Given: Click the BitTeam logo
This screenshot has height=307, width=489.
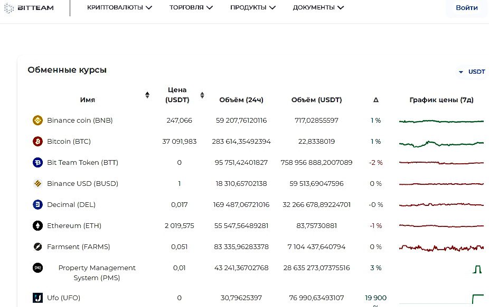Looking at the screenshot, I should [x=29, y=8].
